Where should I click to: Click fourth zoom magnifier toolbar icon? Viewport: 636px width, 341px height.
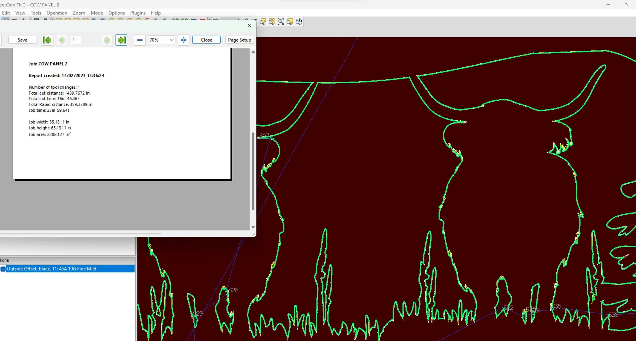[290, 22]
